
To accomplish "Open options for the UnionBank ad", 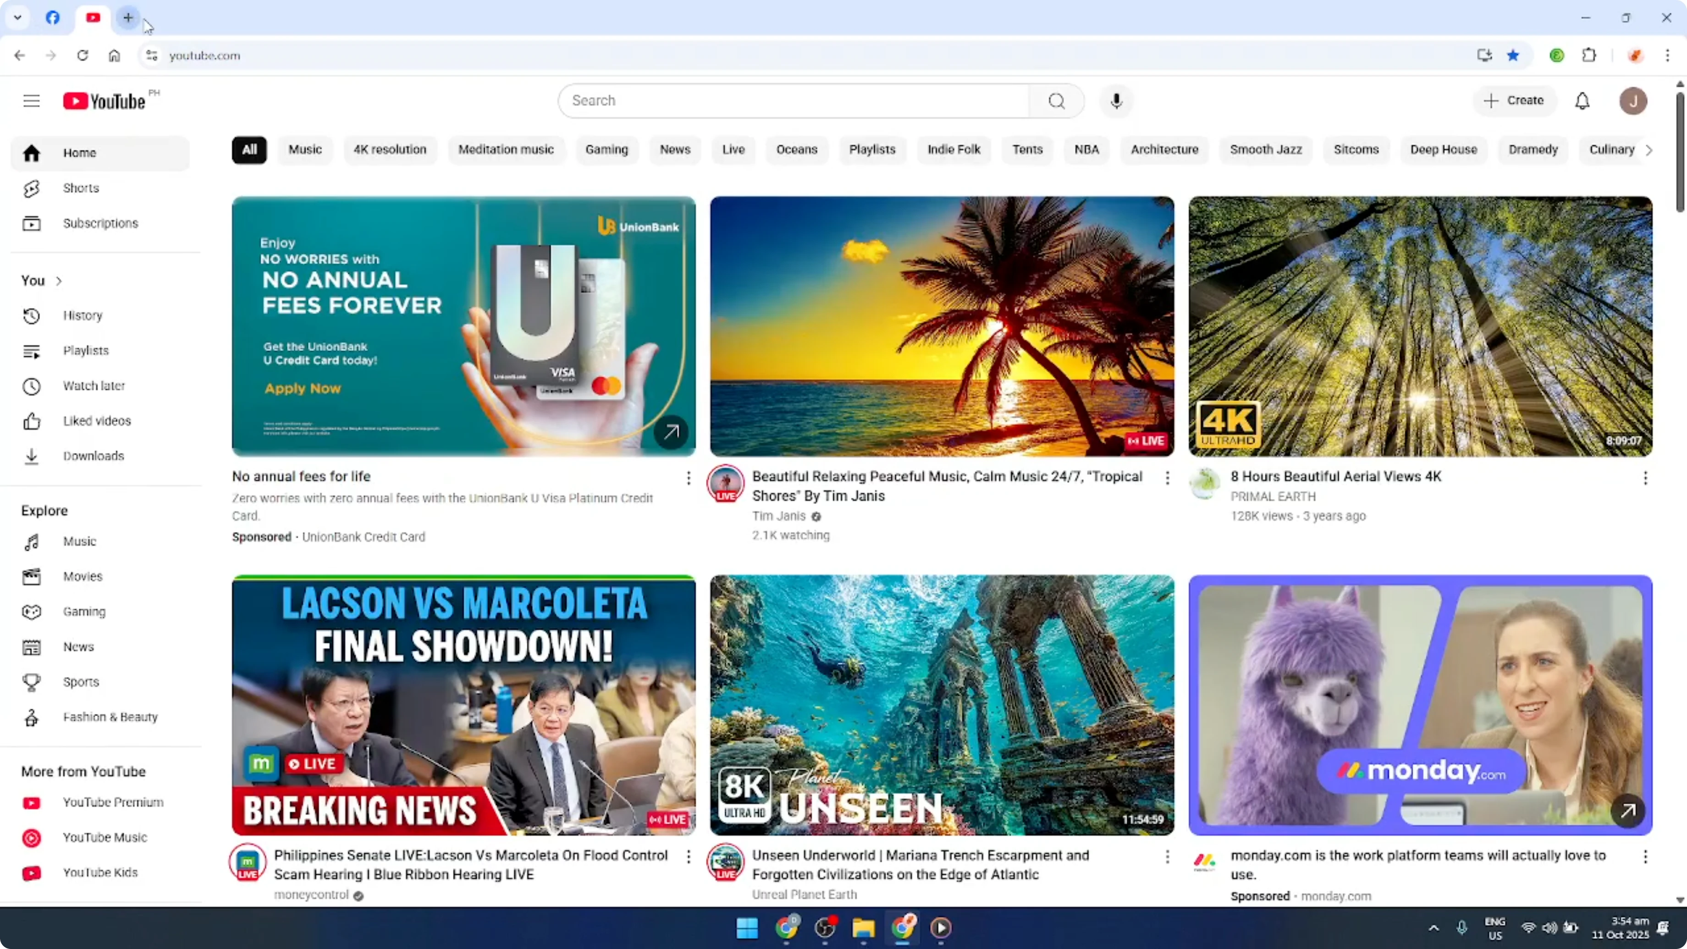I will click(x=688, y=478).
